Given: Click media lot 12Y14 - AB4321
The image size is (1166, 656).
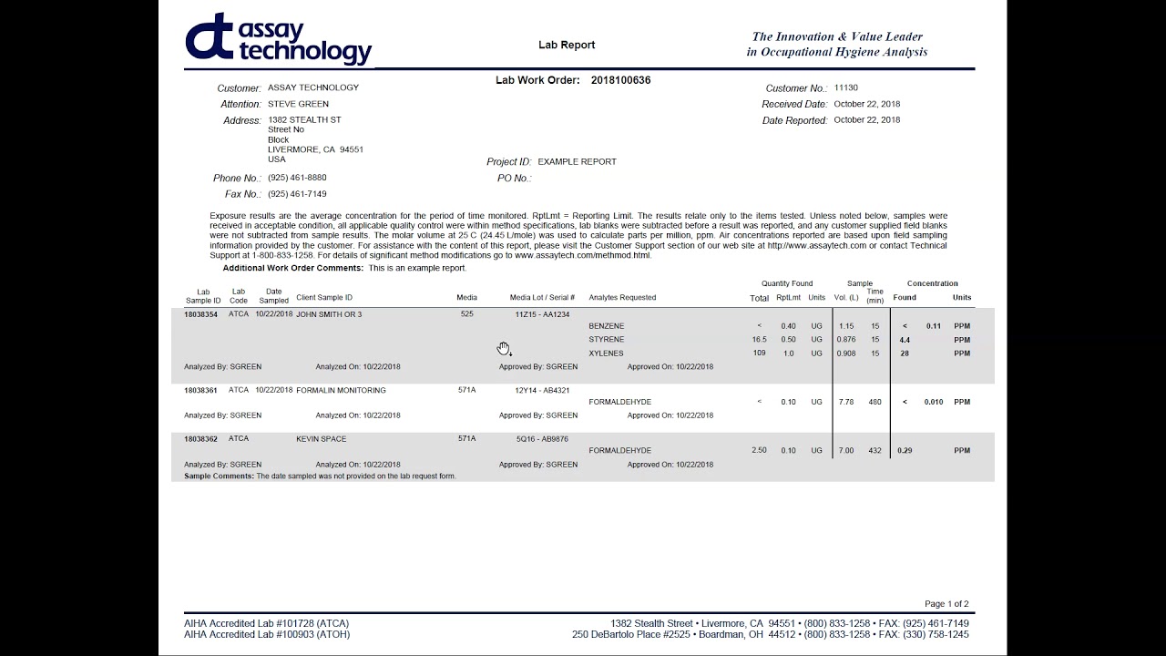Looking at the screenshot, I should tap(542, 390).
